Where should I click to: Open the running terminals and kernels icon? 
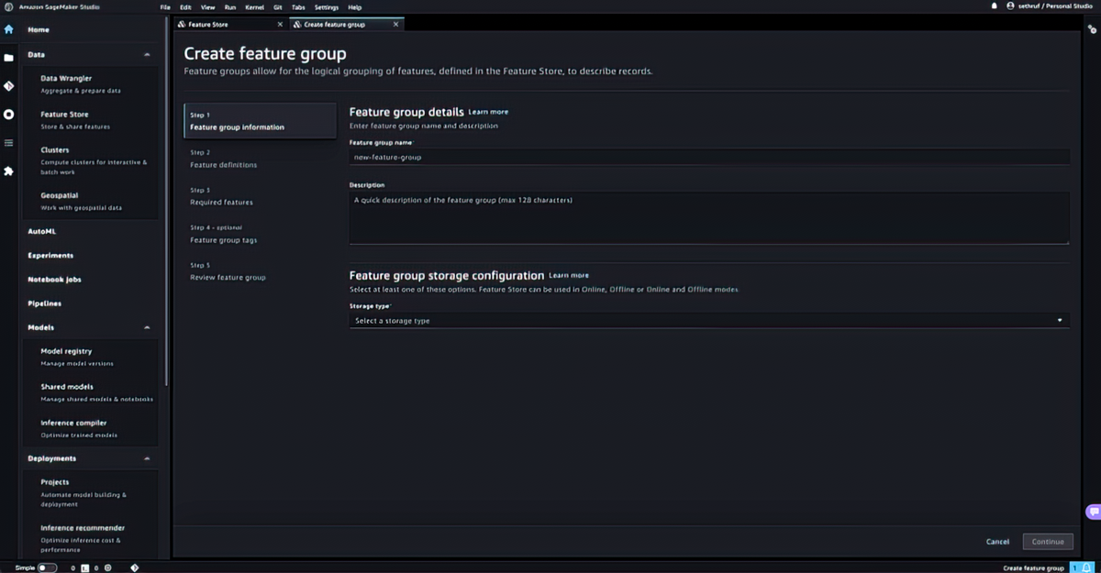[9, 114]
